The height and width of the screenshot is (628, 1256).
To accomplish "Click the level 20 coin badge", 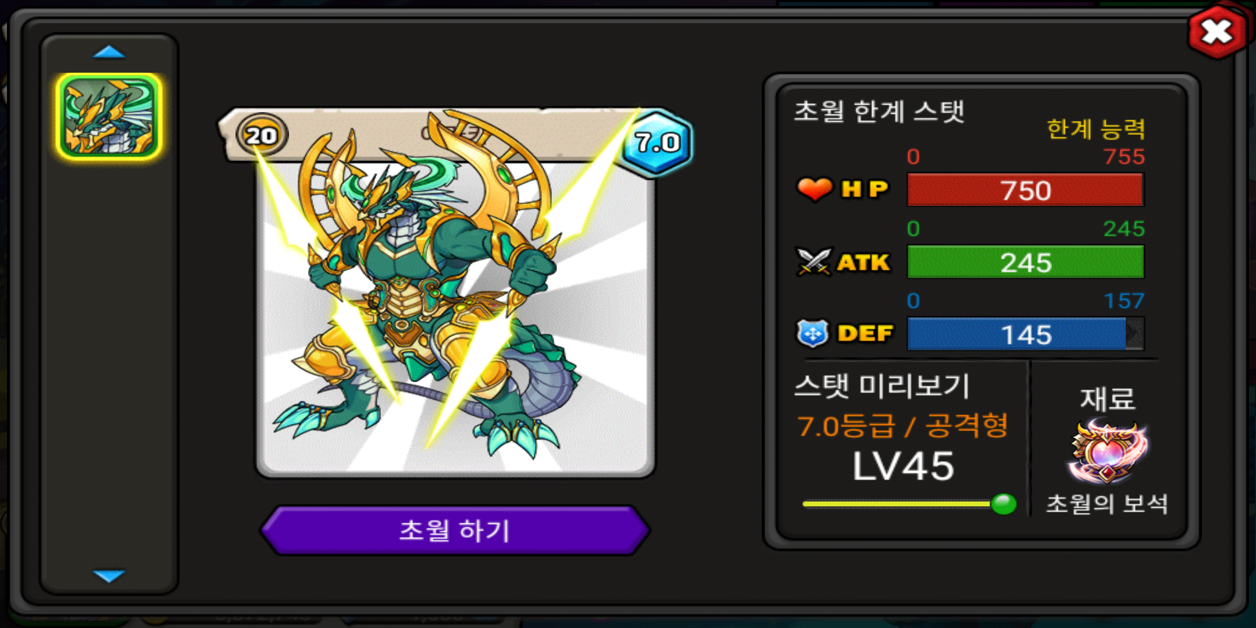I will (x=261, y=135).
